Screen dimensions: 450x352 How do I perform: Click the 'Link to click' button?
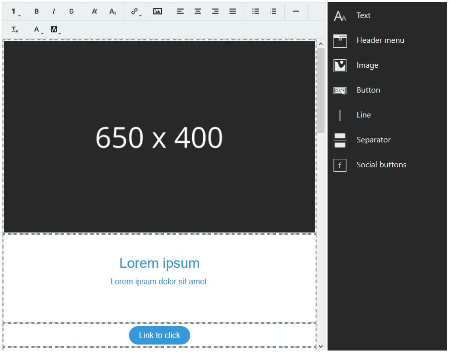pyautogui.click(x=159, y=336)
